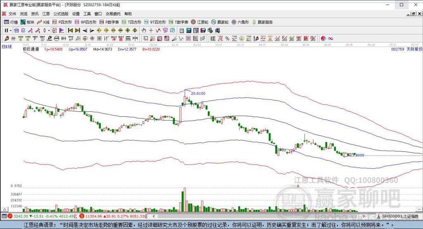Viewport: 423px width, 229px height.
Task: Open the 浏览 menu
Action: tap(24, 14)
